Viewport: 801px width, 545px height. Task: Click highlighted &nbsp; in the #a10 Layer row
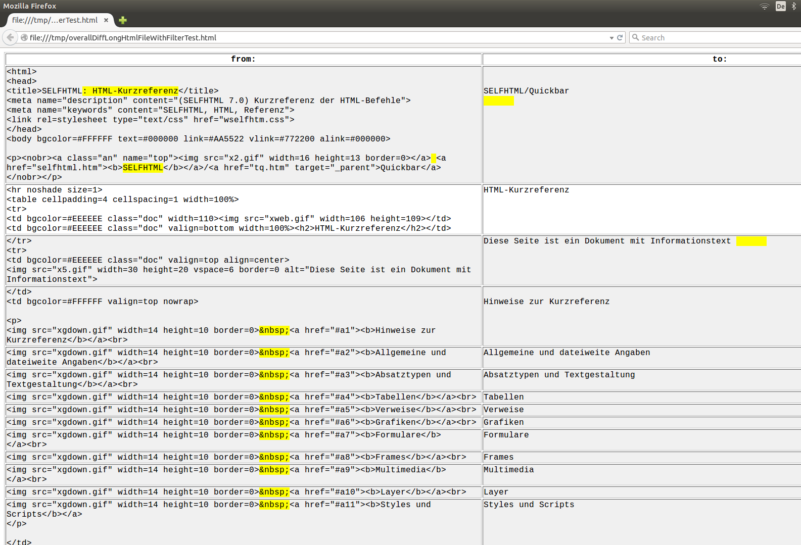[274, 492]
